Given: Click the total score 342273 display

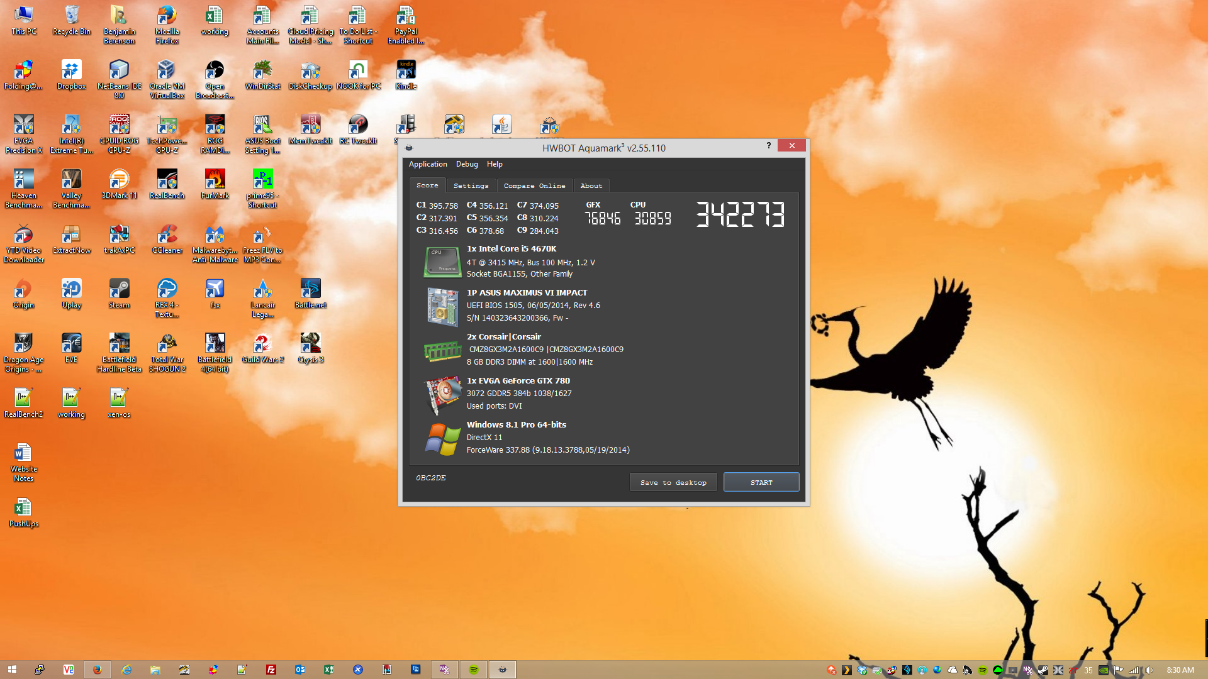Looking at the screenshot, I should tap(740, 214).
